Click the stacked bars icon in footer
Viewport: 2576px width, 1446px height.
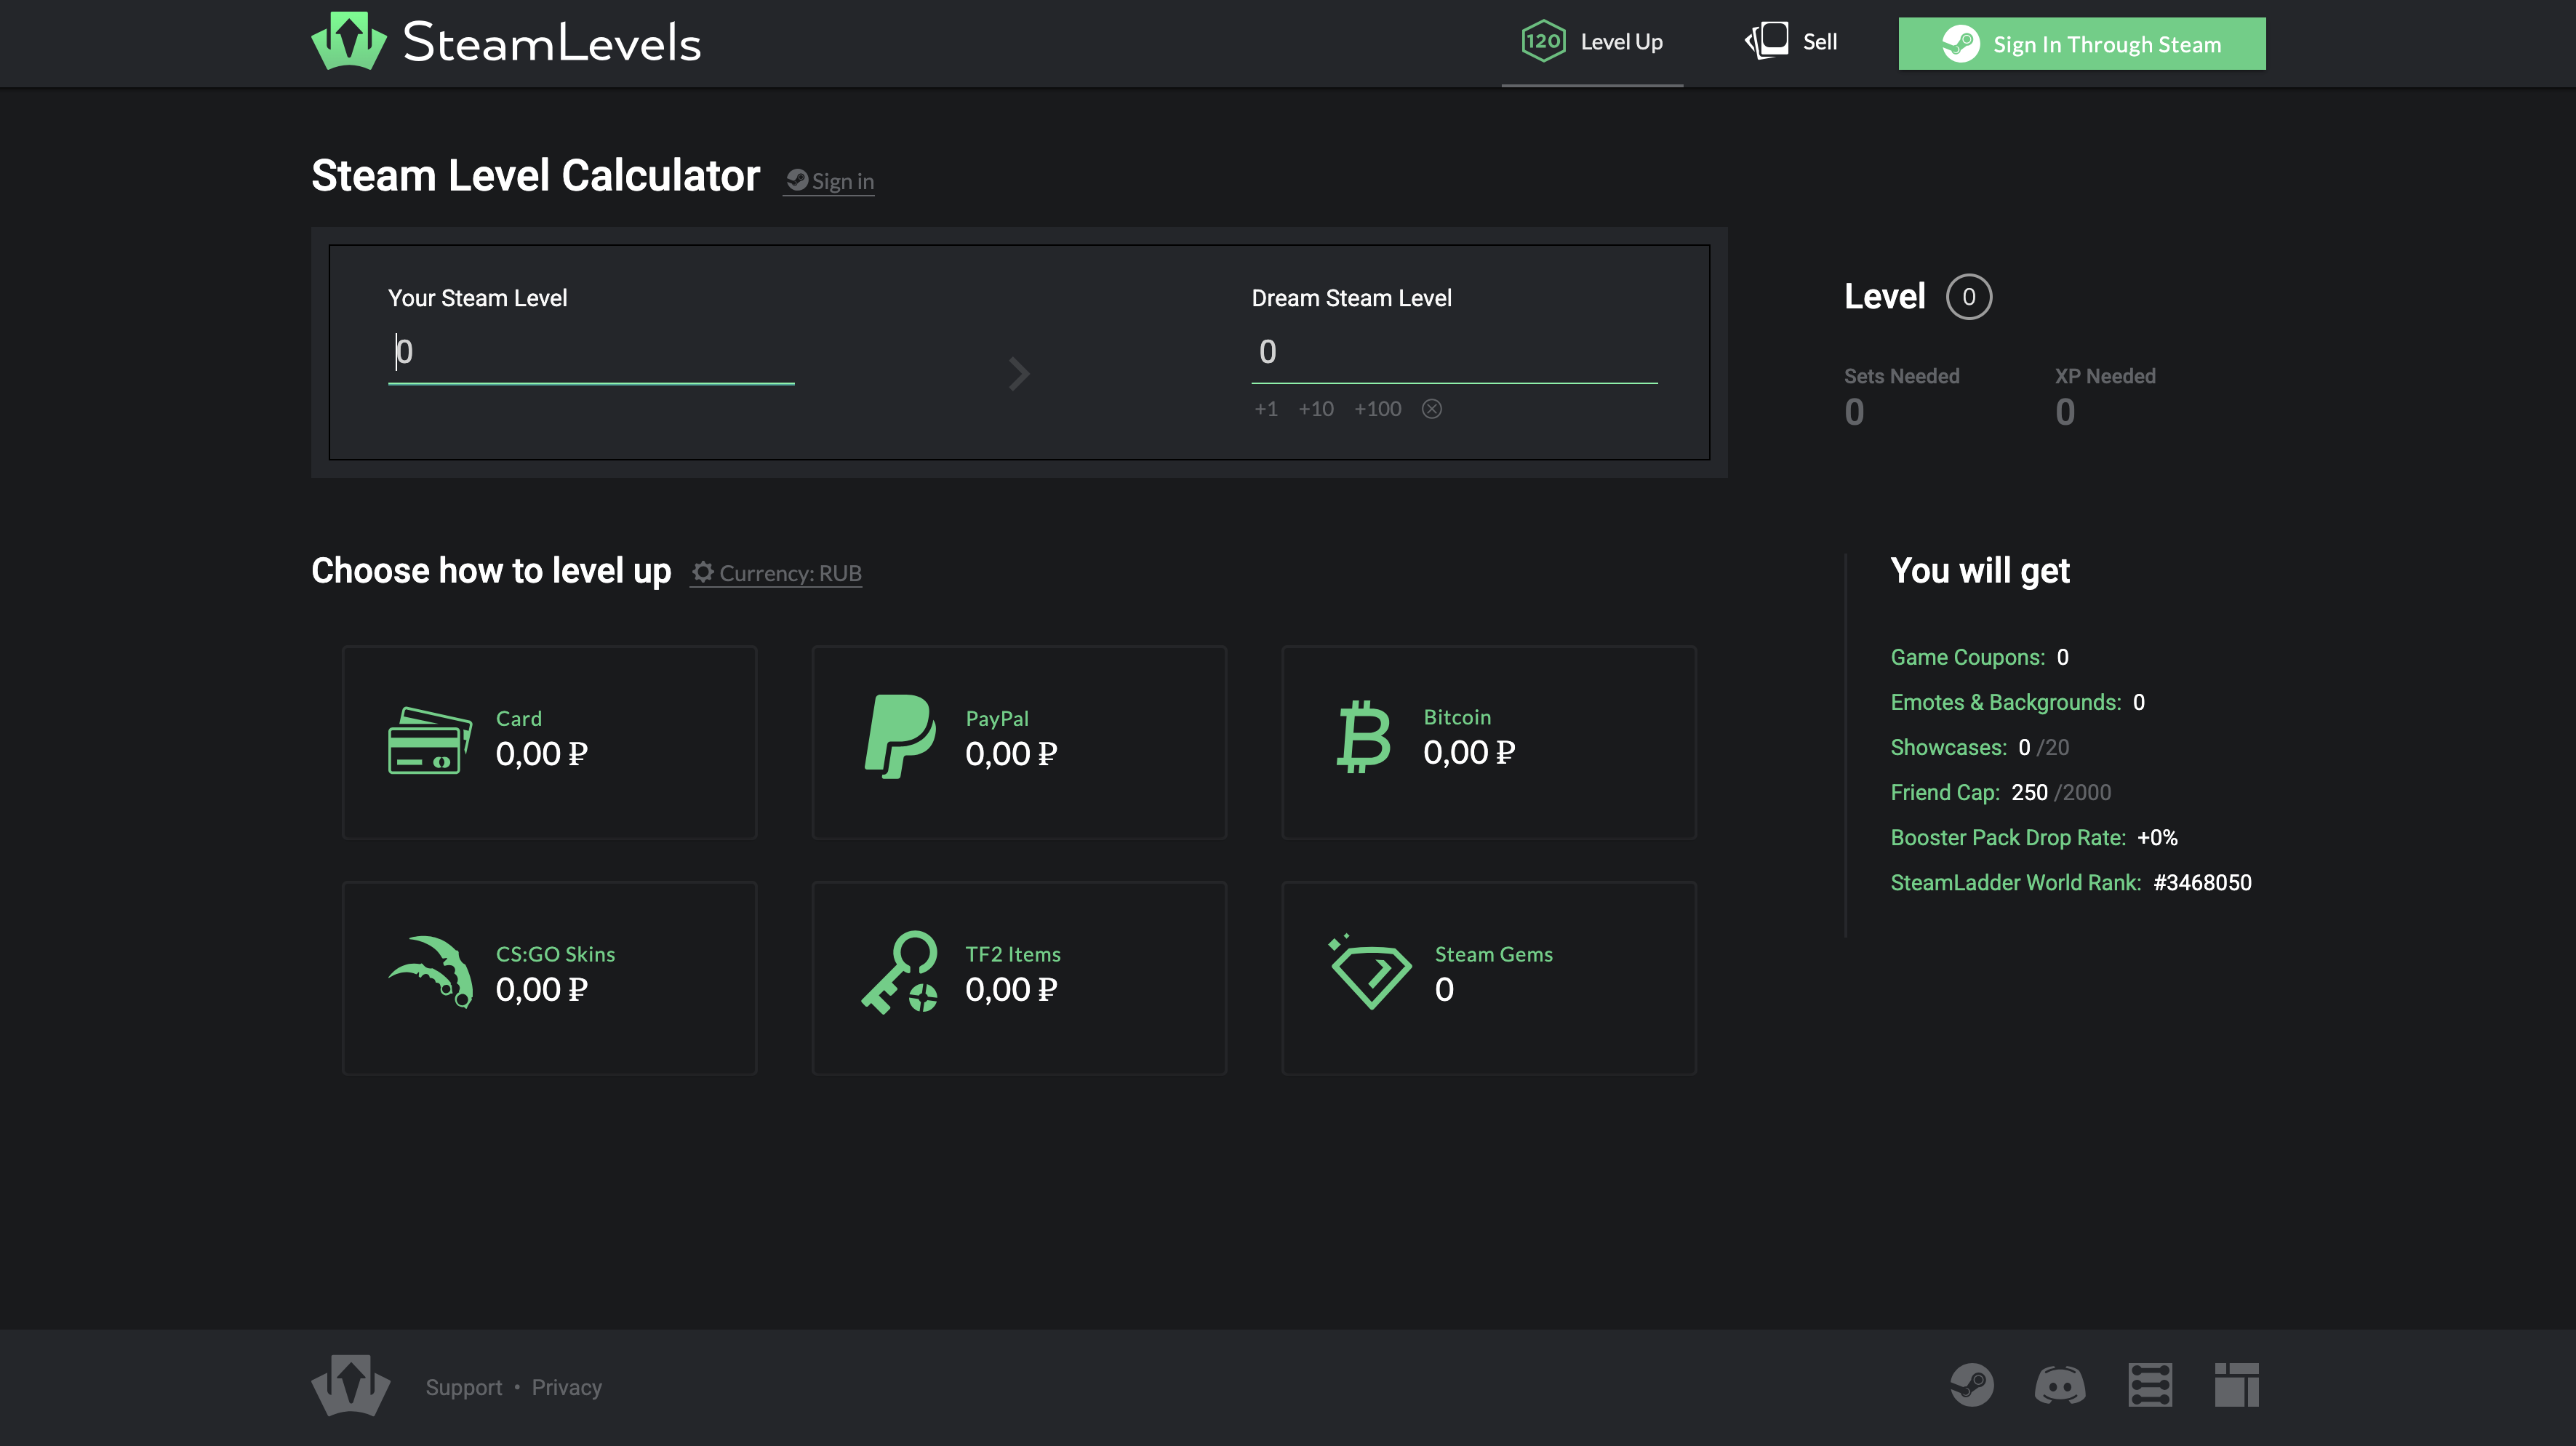point(2150,1385)
